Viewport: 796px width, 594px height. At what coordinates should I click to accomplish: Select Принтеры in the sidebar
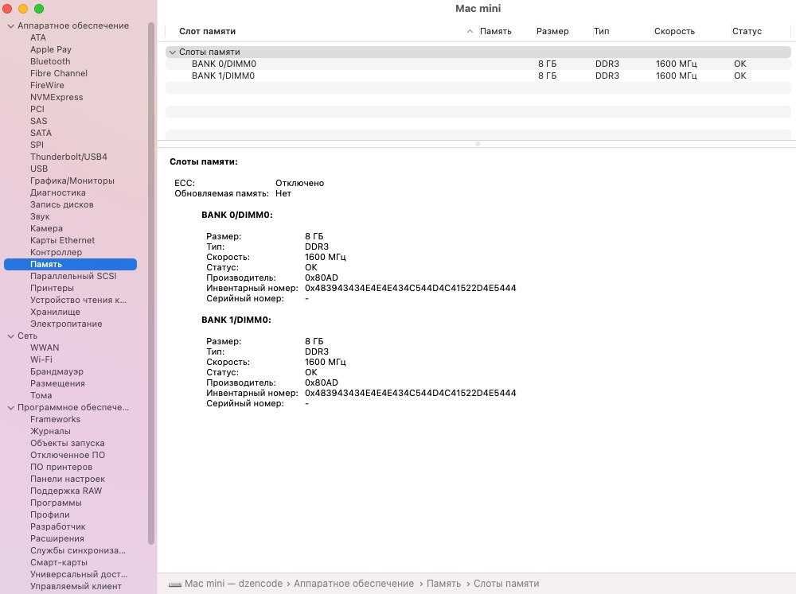click(52, 288)
